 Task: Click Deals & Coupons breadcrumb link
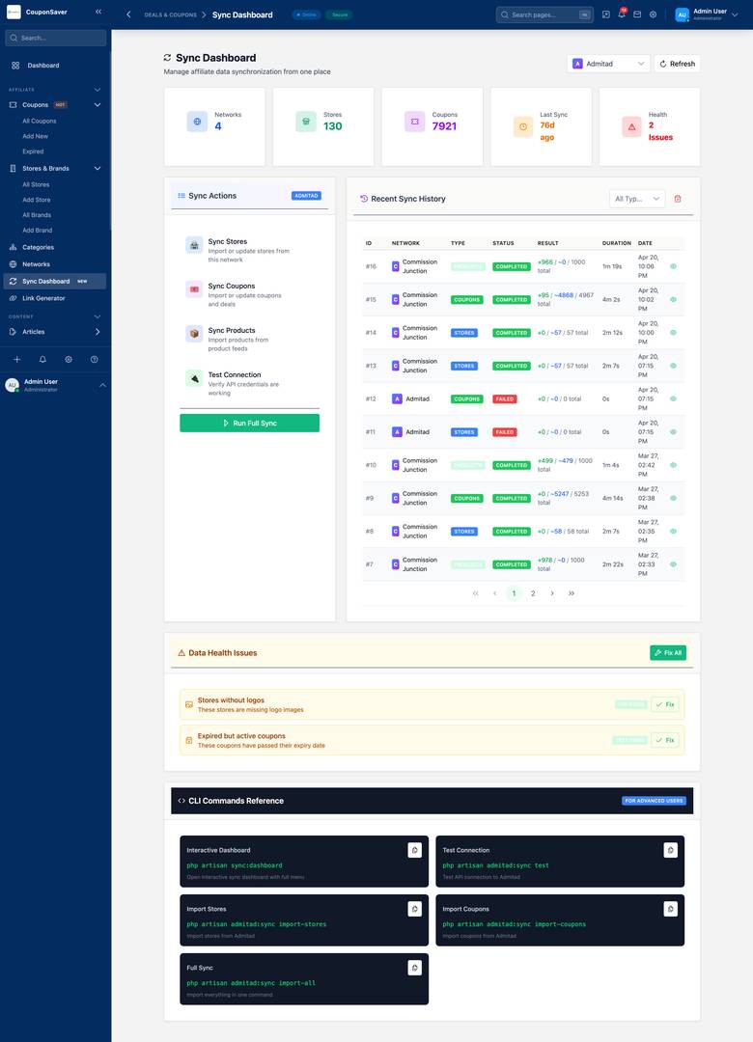pyautogui.click(x=170, y=14)
